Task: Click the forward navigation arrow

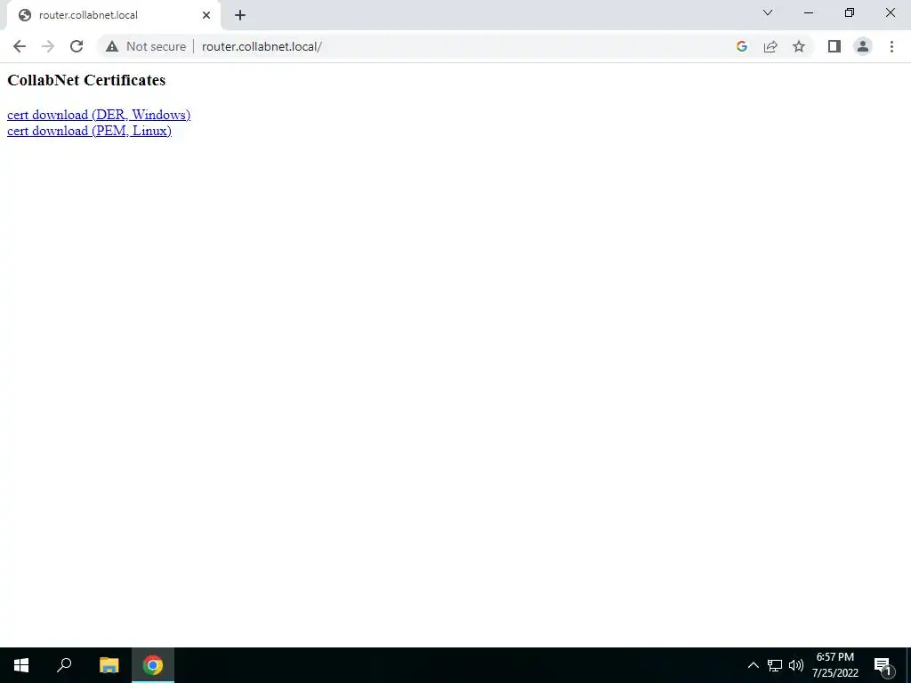Action: coord(48,46)
